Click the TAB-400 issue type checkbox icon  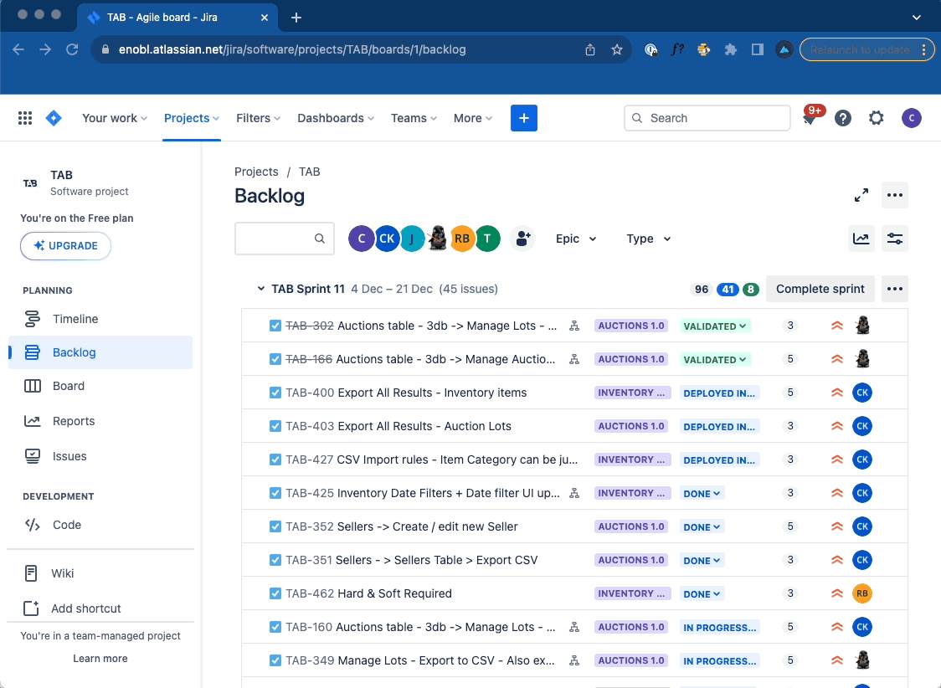pos(275,393)
